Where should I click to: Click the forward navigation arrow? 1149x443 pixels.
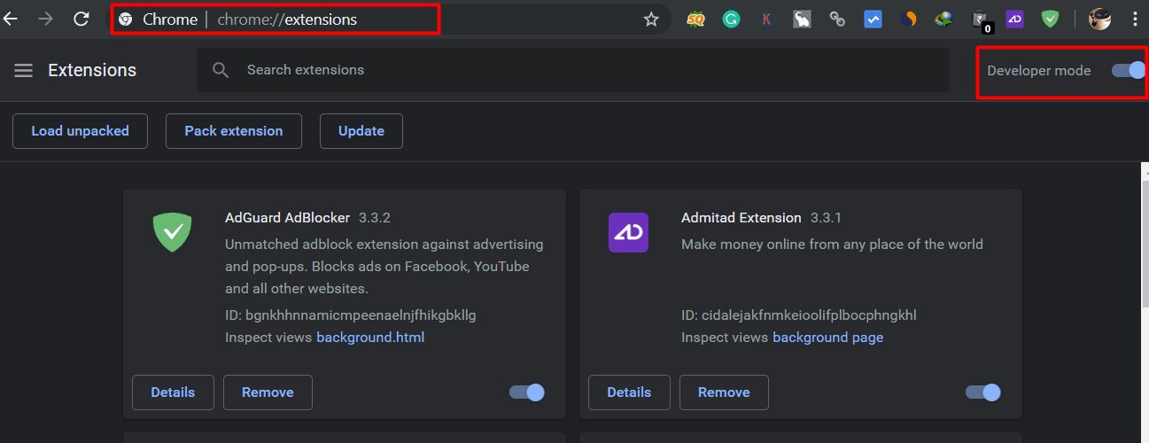[45, 19]
